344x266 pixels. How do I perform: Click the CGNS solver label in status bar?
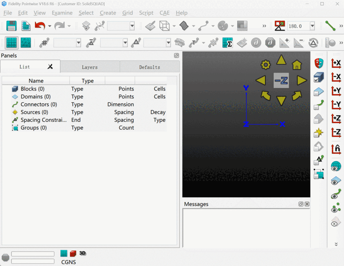69,262
